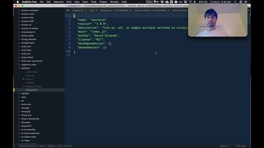Open the Tools menu
264x148 pixels.
point(94,2)
